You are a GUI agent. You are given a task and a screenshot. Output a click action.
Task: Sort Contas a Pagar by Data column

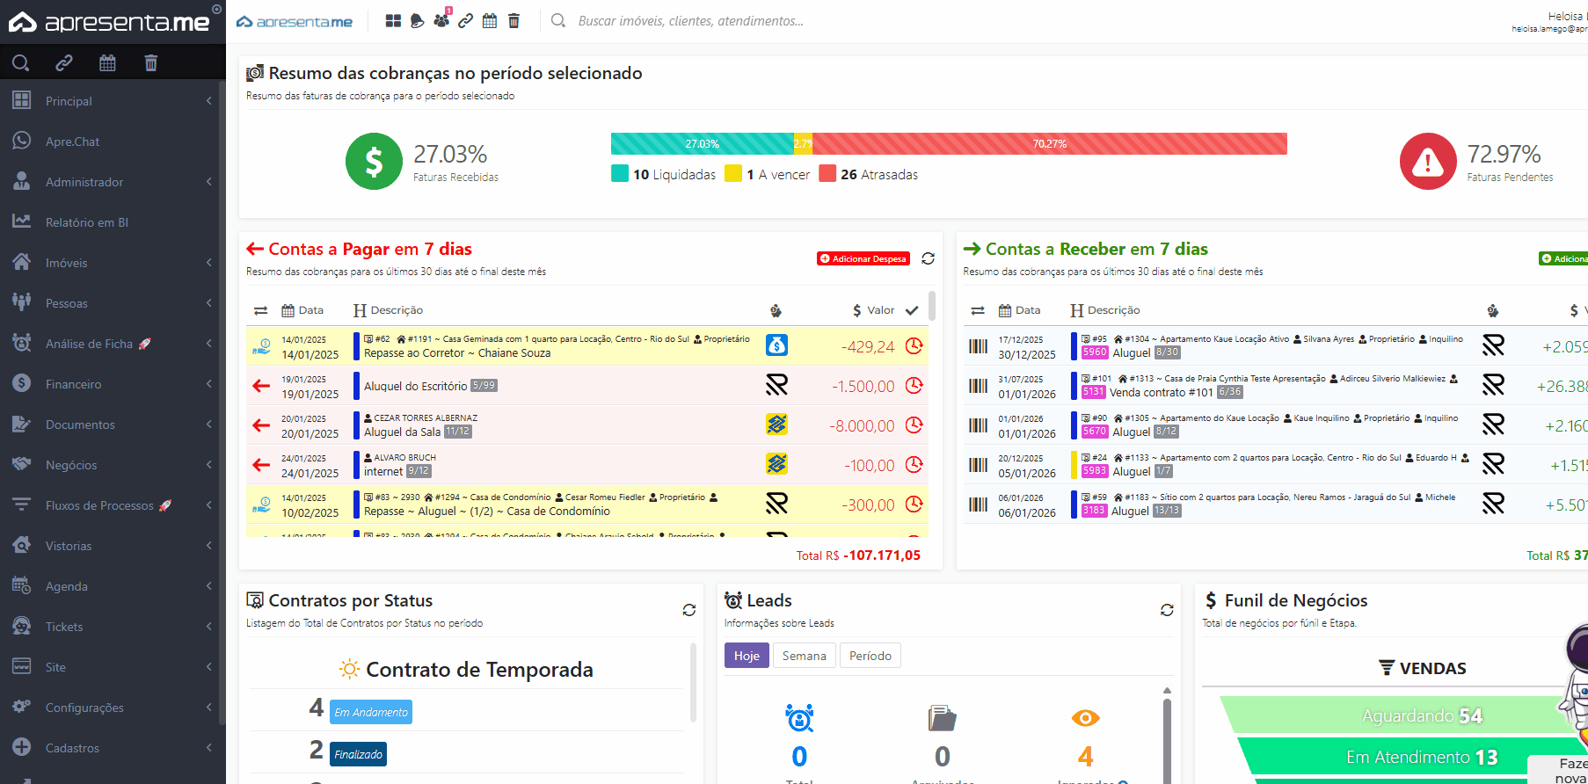[302, 310]
